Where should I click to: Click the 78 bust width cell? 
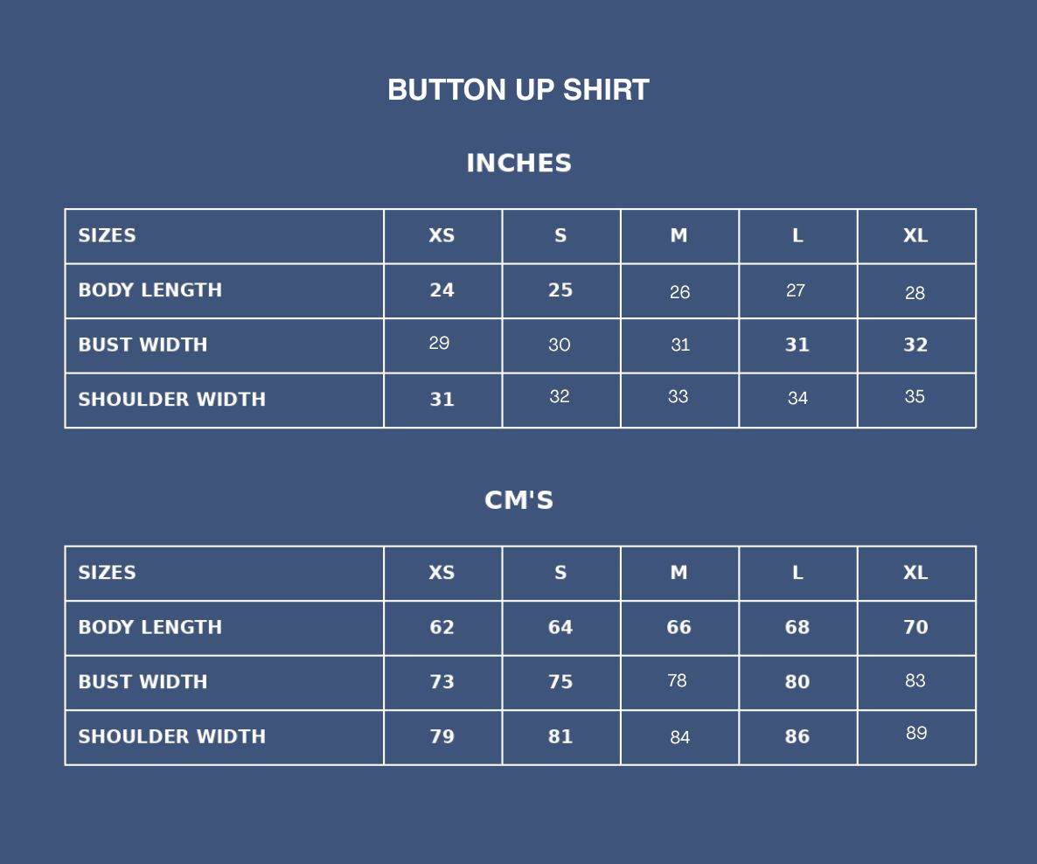[x=677, y=680]
